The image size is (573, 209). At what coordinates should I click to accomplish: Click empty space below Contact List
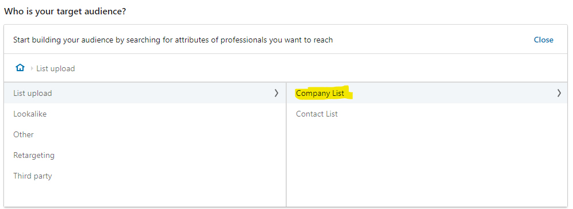pos(427,164)
